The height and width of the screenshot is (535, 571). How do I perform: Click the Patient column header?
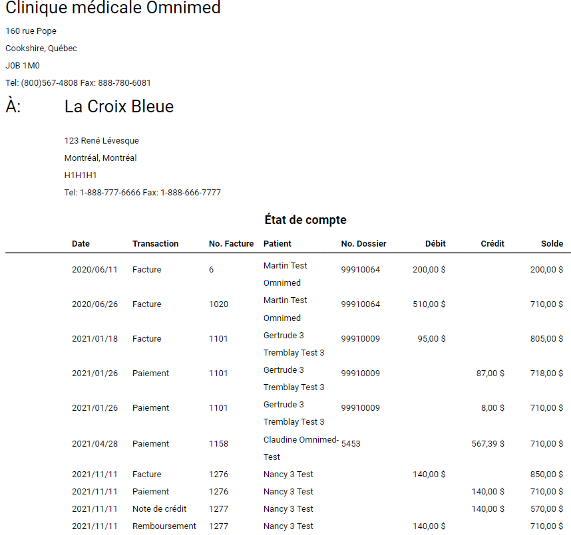point(278,244)
